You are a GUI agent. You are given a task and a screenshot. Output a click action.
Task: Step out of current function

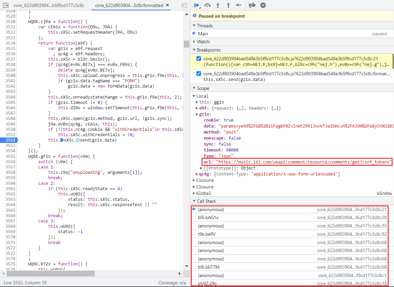click(228, 5)
